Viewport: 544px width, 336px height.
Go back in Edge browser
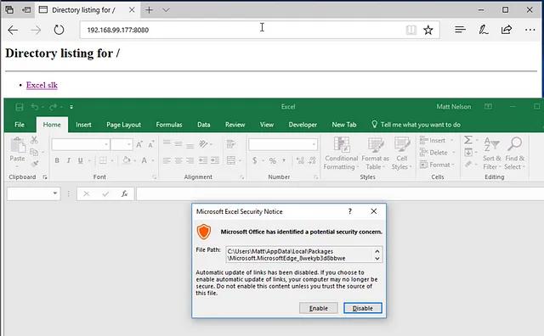13,31
